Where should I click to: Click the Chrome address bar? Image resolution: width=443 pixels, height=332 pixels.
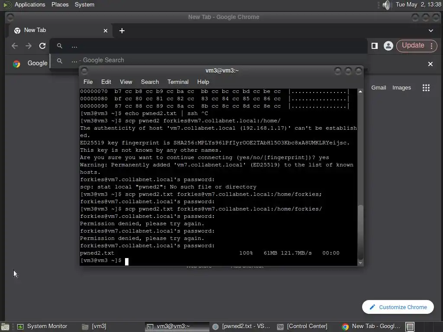[209, 46]
